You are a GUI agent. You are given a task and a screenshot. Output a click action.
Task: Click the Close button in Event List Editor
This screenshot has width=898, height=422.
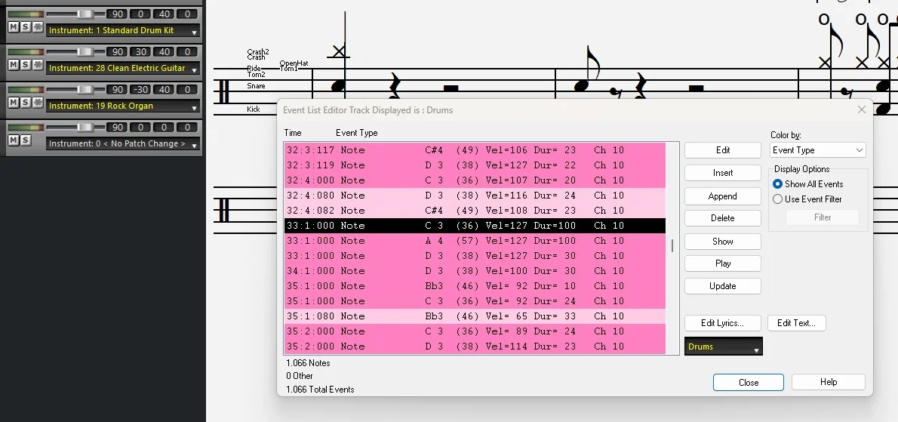point(748,383)
